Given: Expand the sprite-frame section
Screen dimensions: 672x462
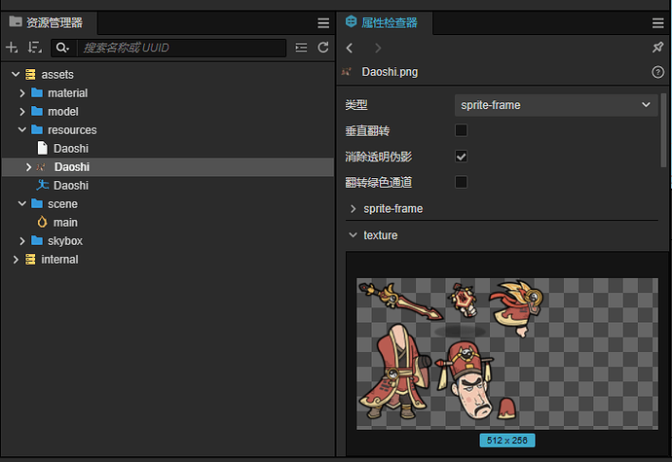Looking at the screenshot, I should click(x=354, y=208).
